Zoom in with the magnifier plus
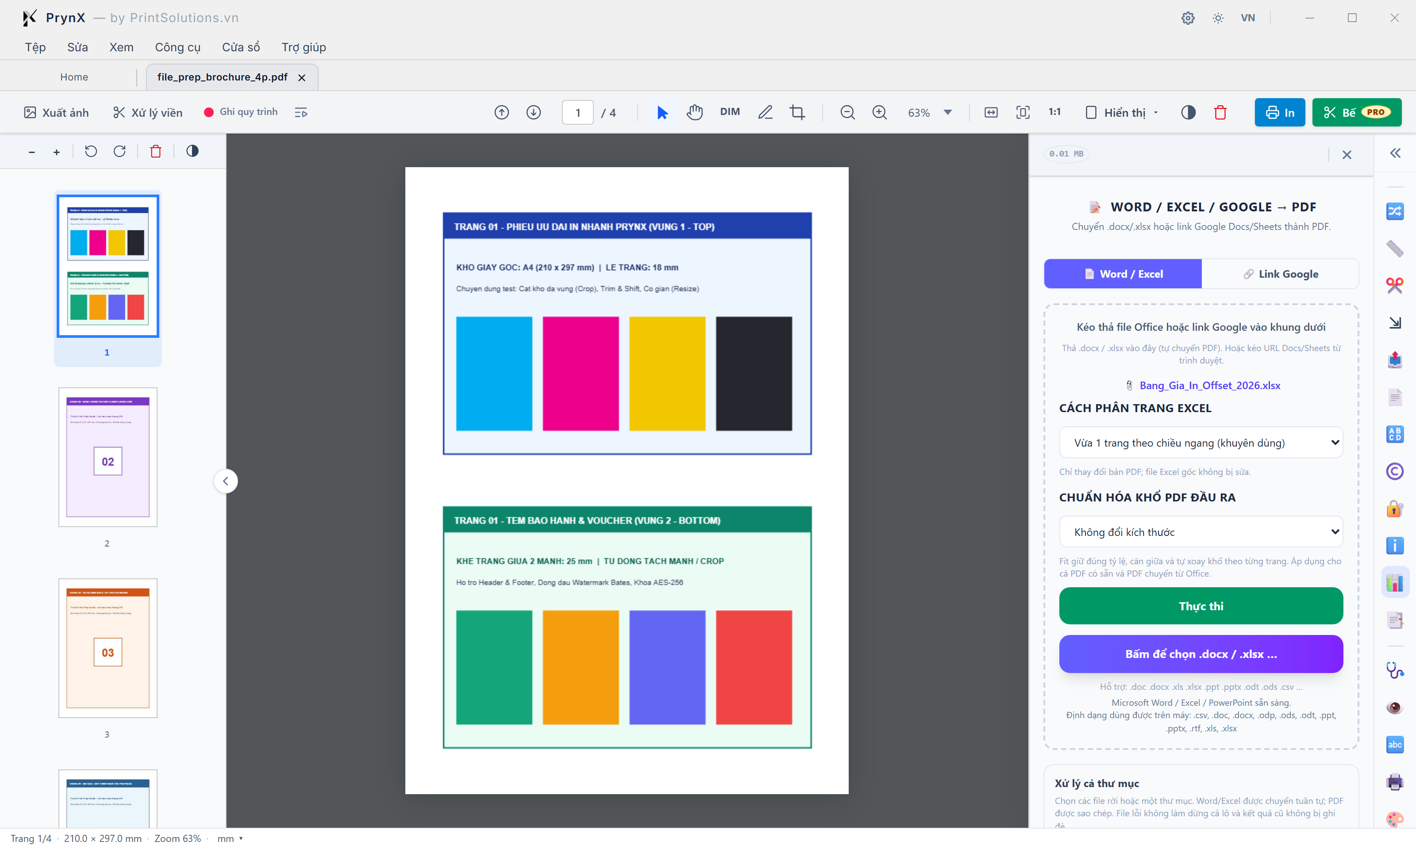The height and width of the screenshot is (849, 1416). (x=880, y=112)
